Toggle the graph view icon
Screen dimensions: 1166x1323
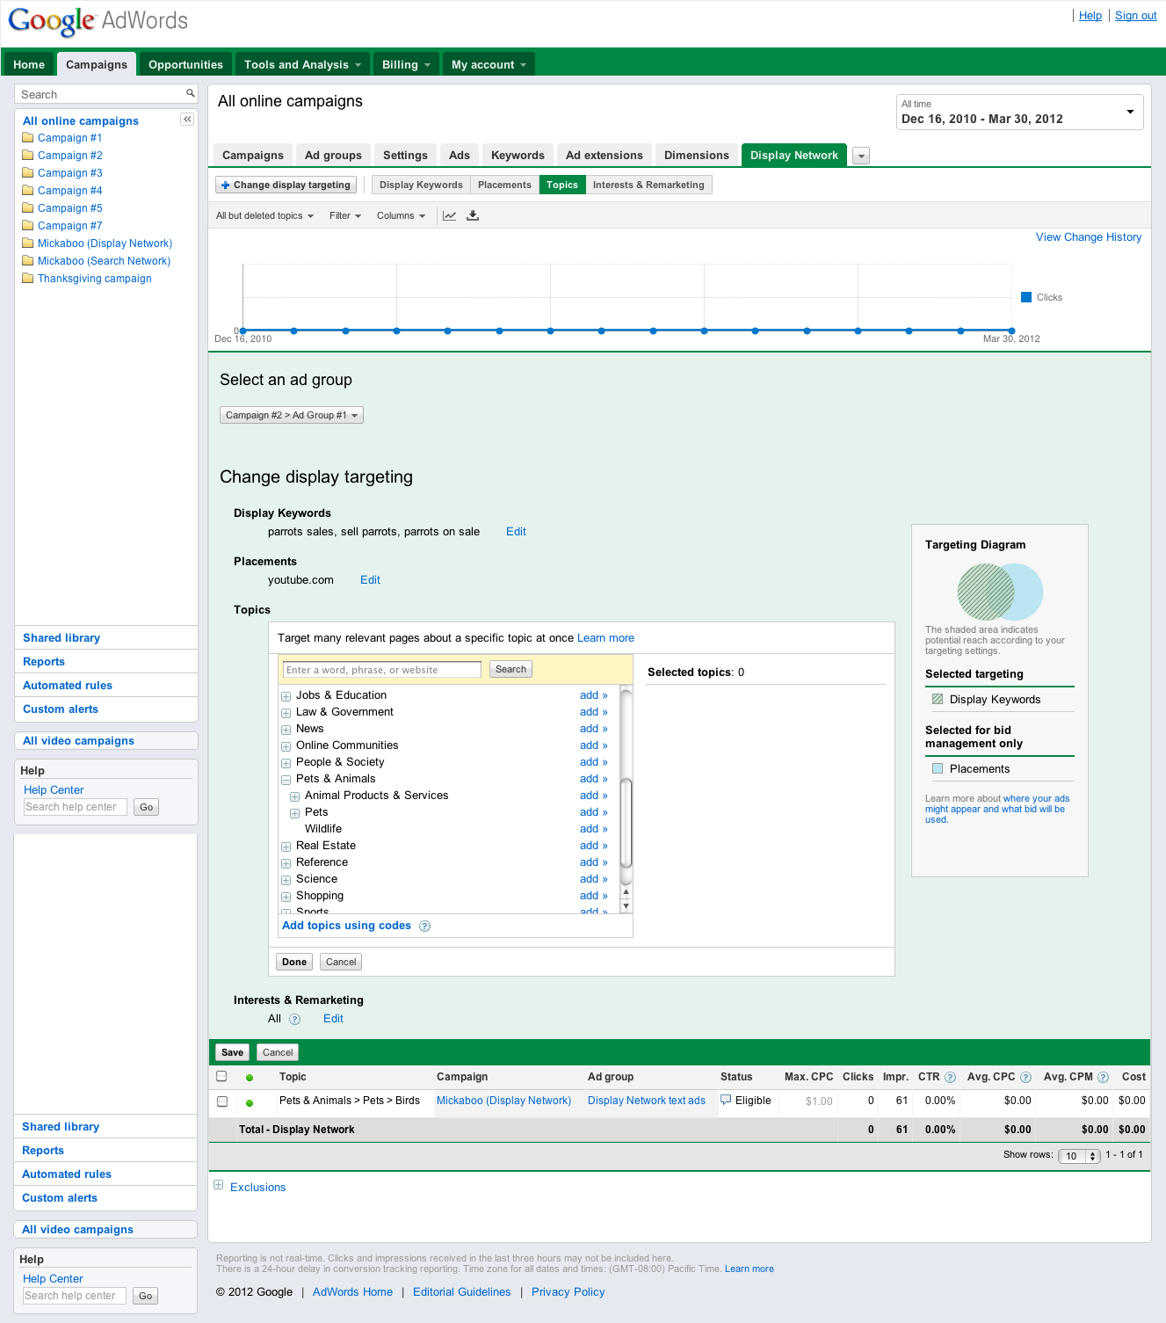click(449, 215)
